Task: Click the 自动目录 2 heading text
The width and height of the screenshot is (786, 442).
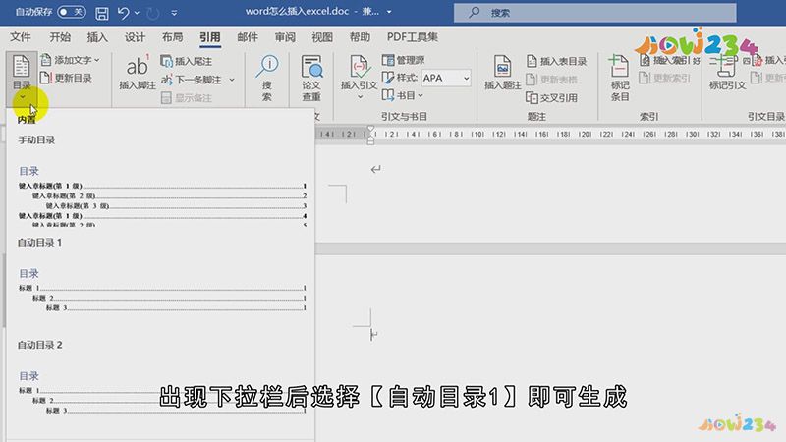Action: pyautogui.click(x=39, y=345)
